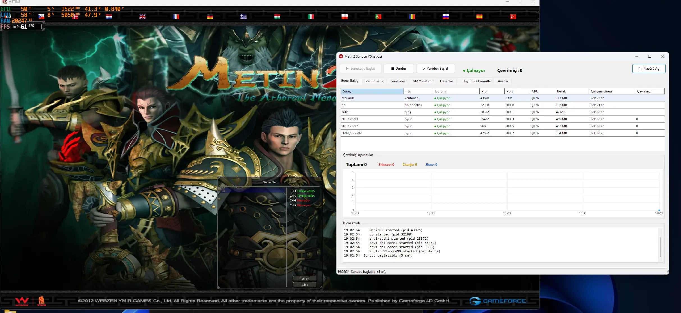Select channel CH-3 in Server Seç
The image size is (681, 313).
coord(300,201)
